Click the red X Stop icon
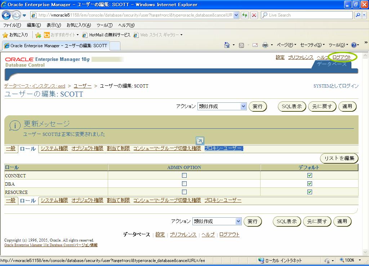 [x=254, y=15]
